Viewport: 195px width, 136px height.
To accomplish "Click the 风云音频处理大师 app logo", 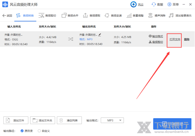I will [5, 5].
